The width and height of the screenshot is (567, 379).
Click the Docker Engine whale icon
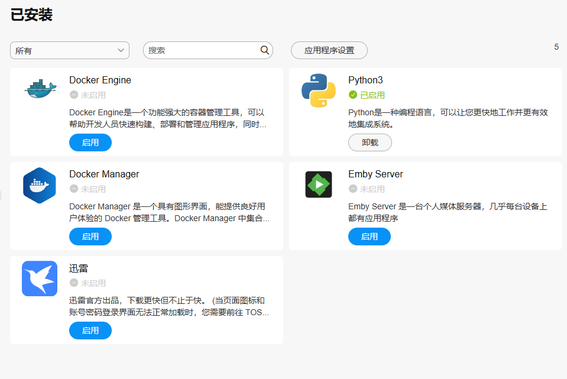click(40, 89)
